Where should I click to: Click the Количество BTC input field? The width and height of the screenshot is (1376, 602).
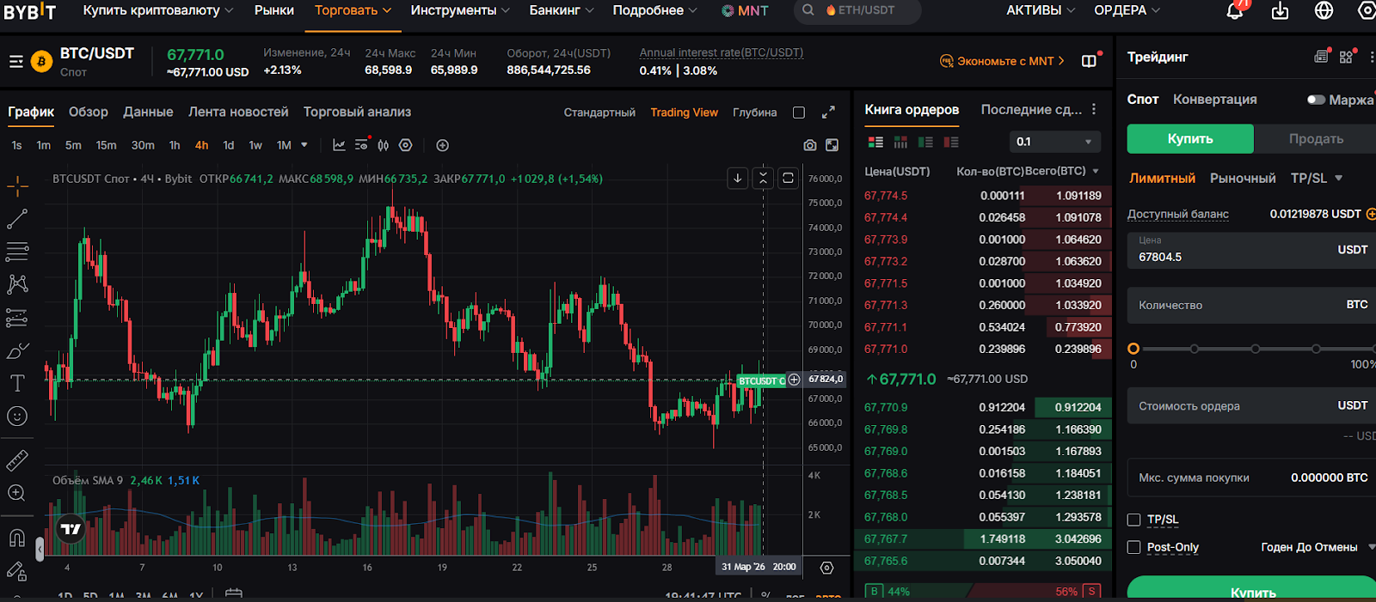click(1251, 305)
